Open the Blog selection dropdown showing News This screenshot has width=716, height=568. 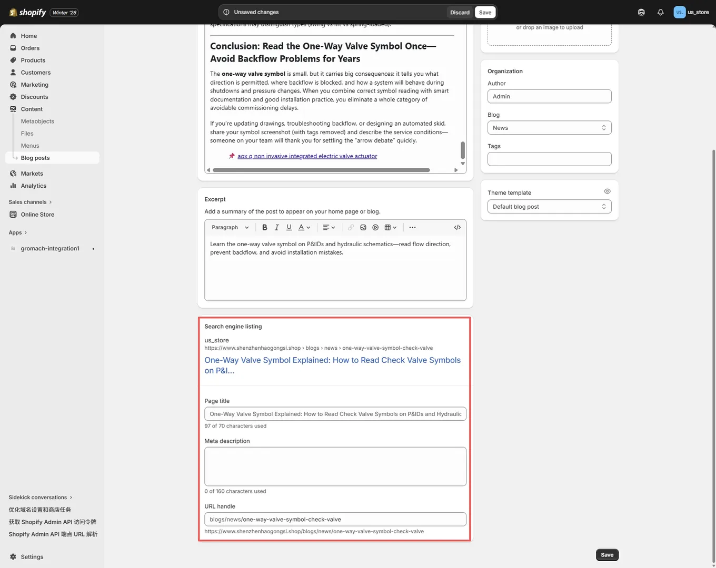click(549, 128)
